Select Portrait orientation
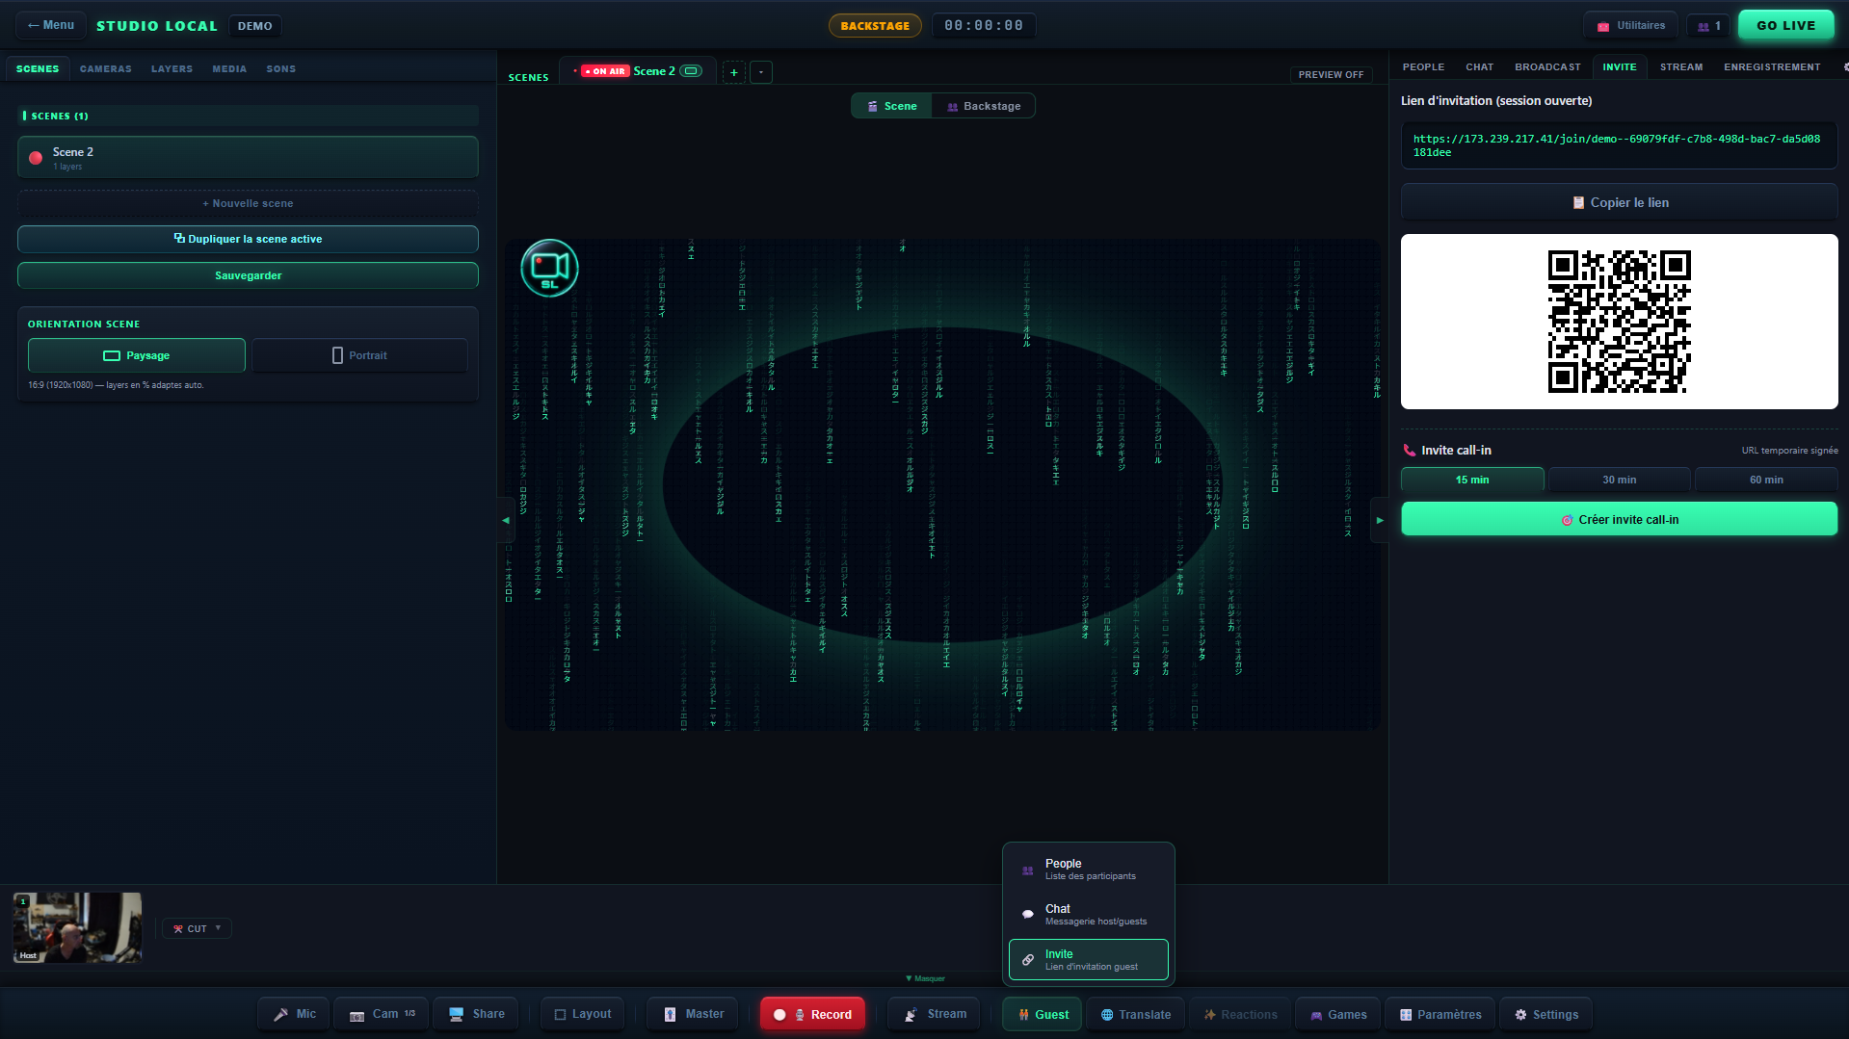Viewport: 1849px width, 1039px height. [x=359, y=355]
